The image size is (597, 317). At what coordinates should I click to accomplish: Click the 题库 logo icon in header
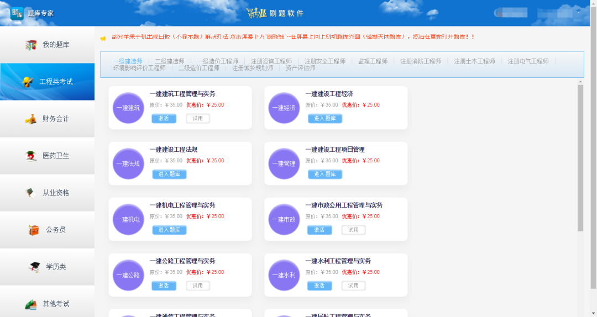pos(17,13)
